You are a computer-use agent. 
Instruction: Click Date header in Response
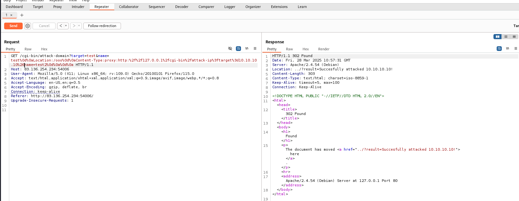pyautogui.click(x=311, y=60)
